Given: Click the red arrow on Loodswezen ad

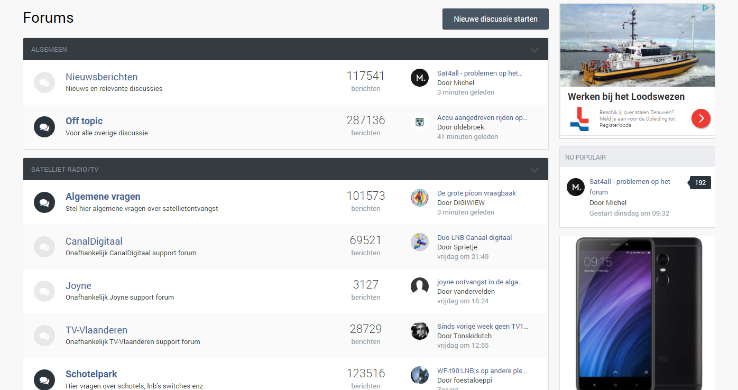Looking at the screenshot, I should pyautogui.click(x=700, y=118).
